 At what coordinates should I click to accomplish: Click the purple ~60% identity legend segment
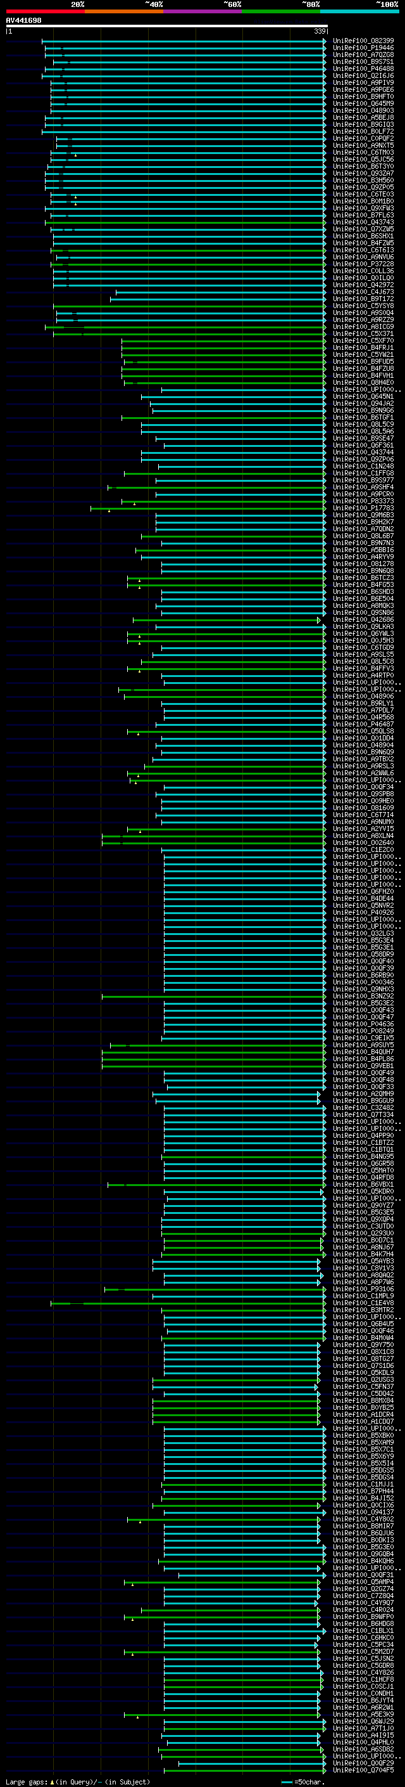coord(203,11)
